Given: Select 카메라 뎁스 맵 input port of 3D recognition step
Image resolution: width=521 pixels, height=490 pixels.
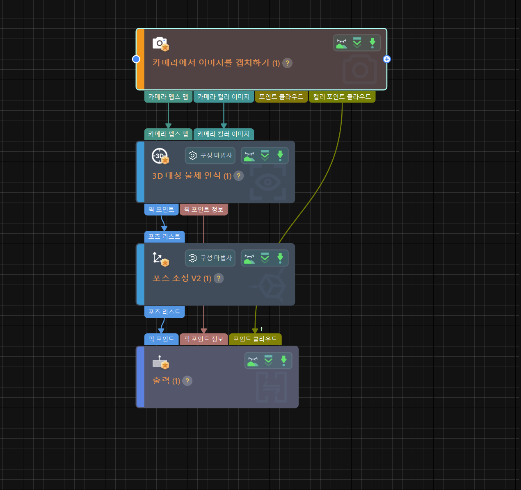Looking at the screenshot, I should pyautogui.click(x=168, y=134).
